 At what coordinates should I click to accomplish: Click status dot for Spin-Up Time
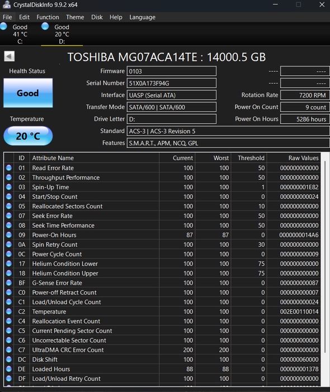point(9,187)
